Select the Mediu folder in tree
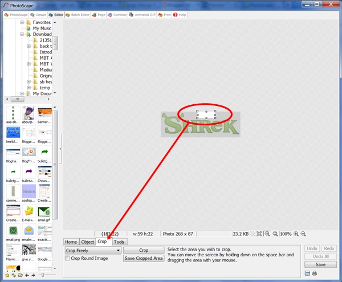 46,70
